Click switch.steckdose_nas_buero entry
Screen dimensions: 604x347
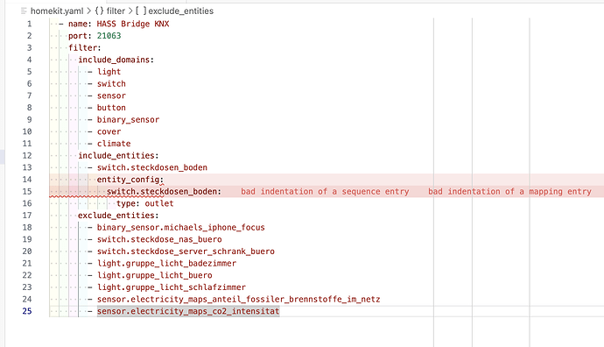(x=159, y=239)
